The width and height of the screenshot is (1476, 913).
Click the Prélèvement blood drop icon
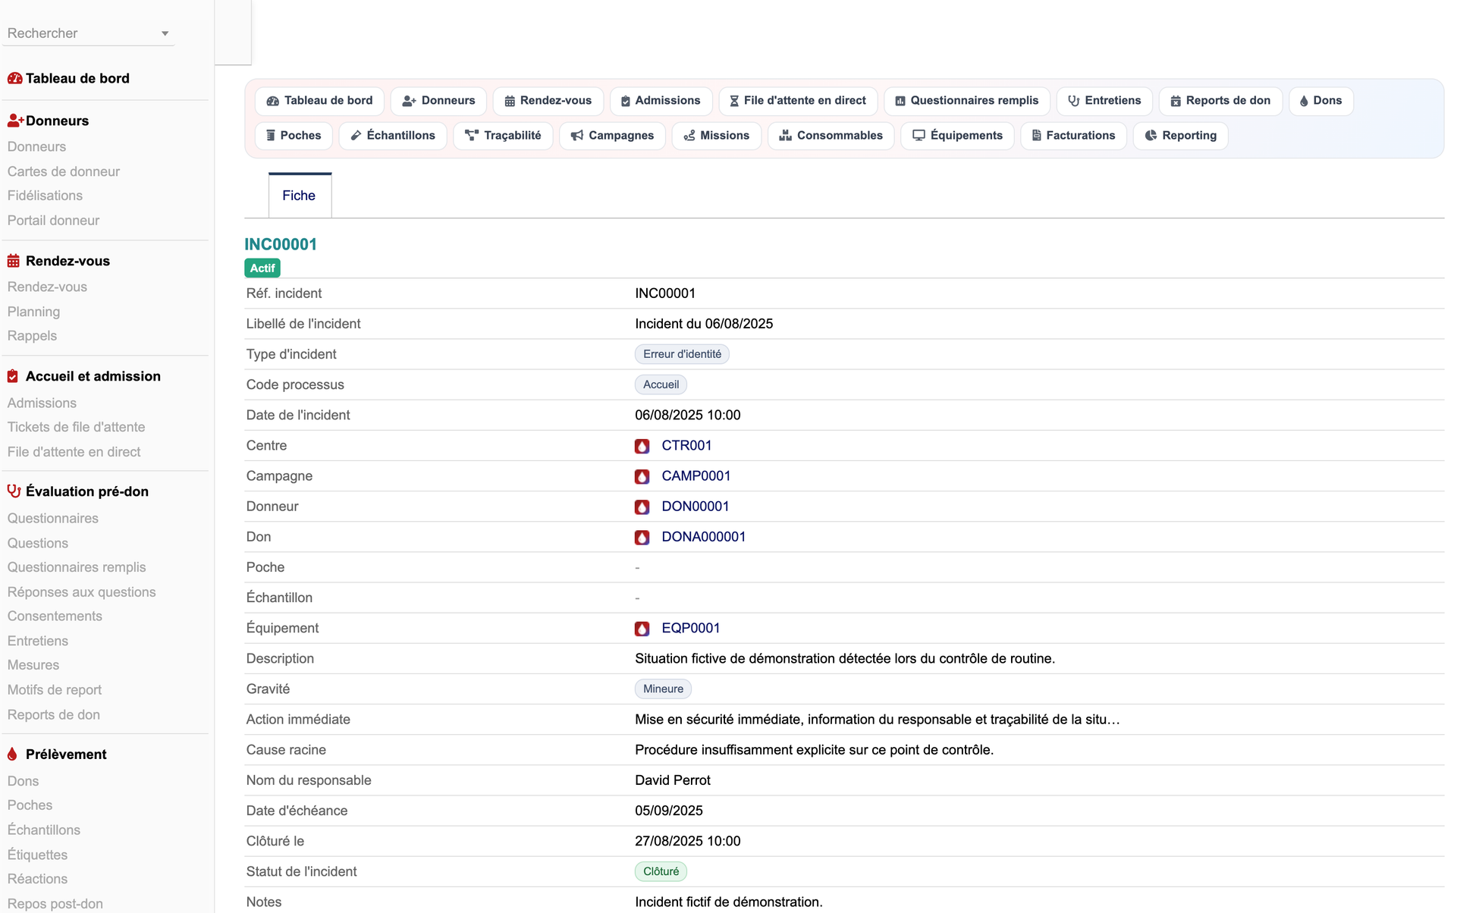pyautogui.click(x=12, y=755)
